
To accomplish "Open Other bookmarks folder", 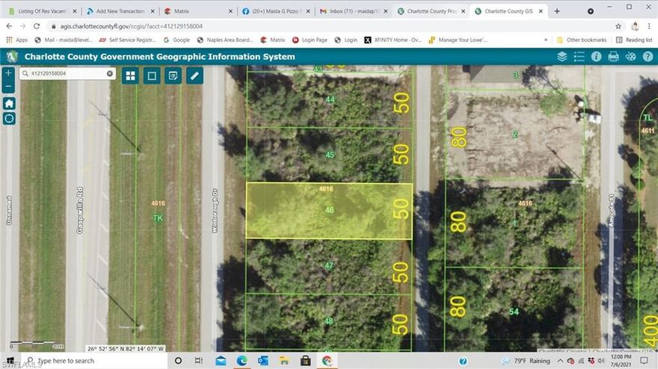I will [x=582, y=40].
